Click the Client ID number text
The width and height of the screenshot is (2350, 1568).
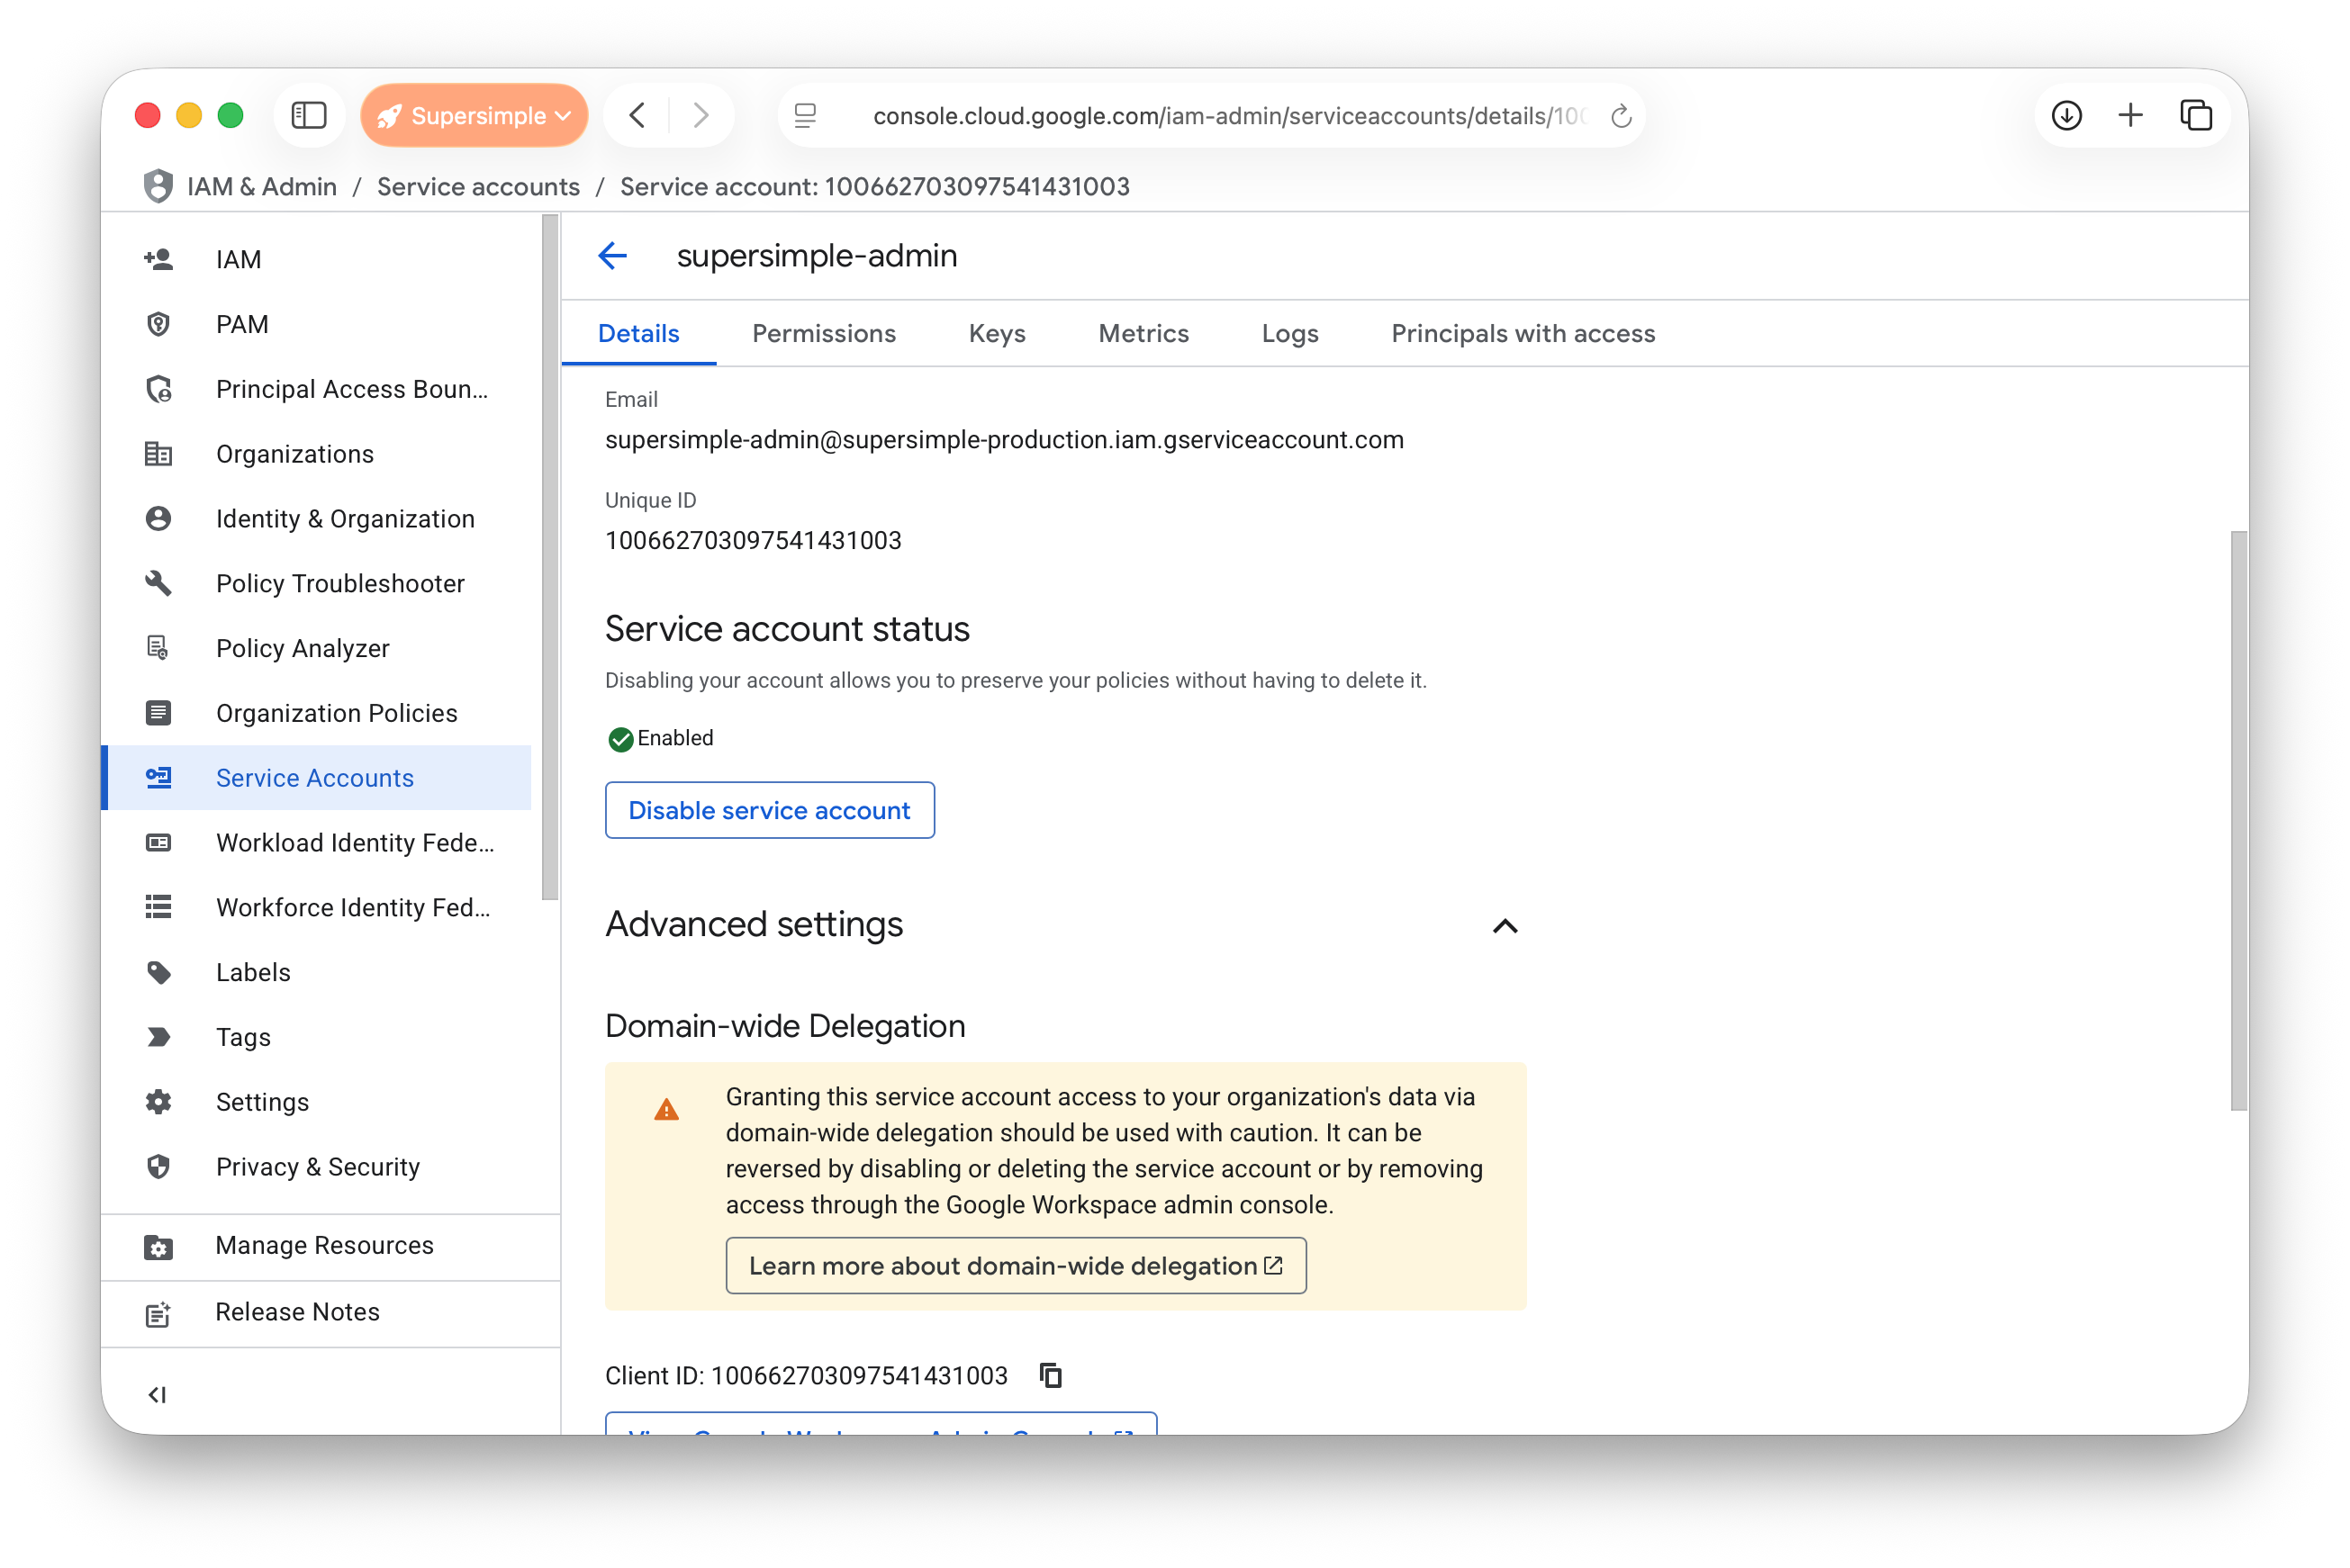[x=859, y=1376]
